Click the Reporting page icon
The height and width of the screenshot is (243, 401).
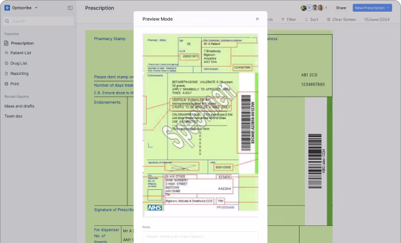(x=6, y=73)
